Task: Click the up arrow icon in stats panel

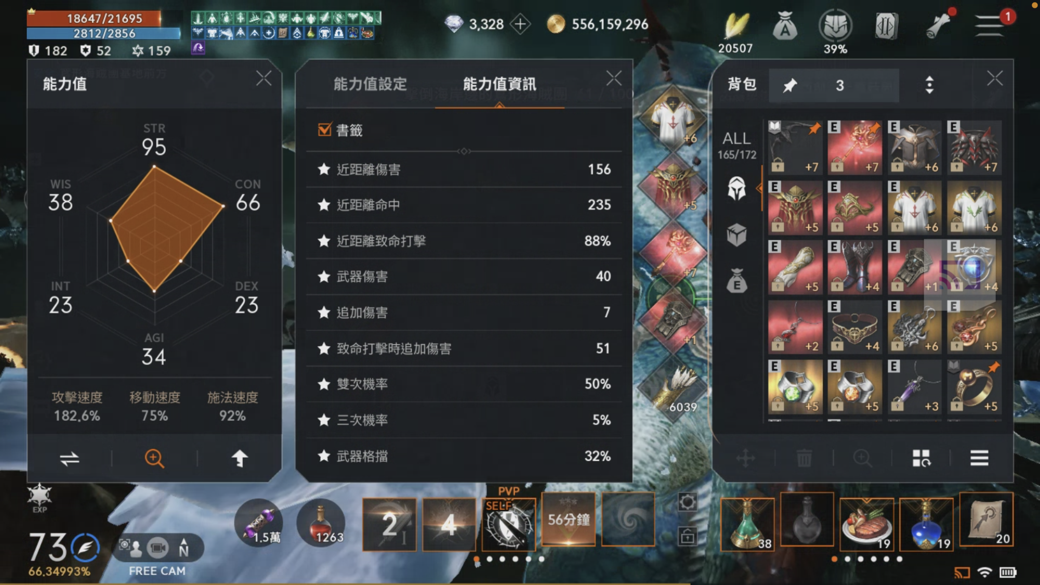Action: (239, 458)
